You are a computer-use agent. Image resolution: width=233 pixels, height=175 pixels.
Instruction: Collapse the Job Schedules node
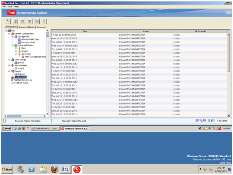[x=9, y=66]
